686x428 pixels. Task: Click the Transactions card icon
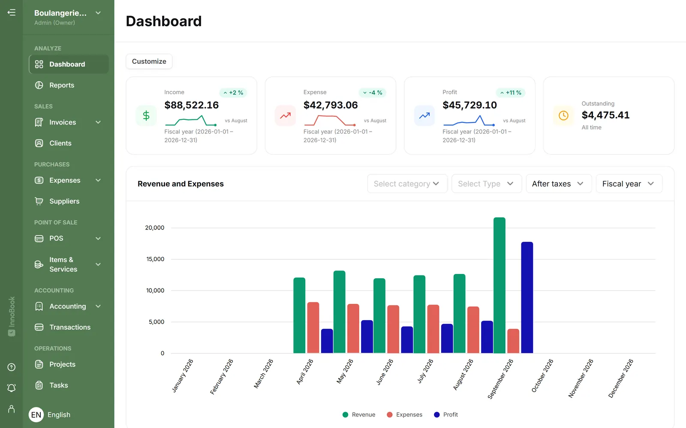(39, 327)
